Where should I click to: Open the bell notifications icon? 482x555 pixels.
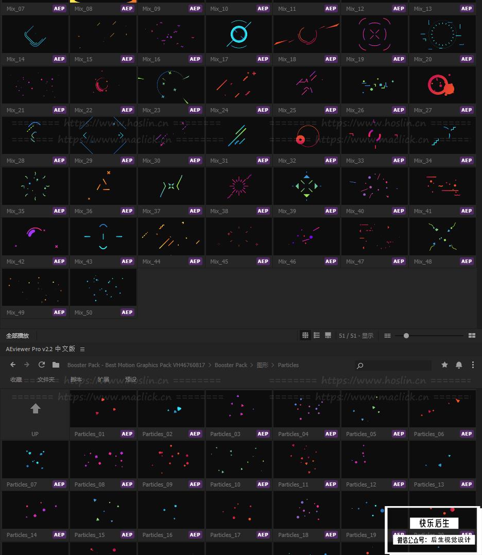[x=459, y=365]
